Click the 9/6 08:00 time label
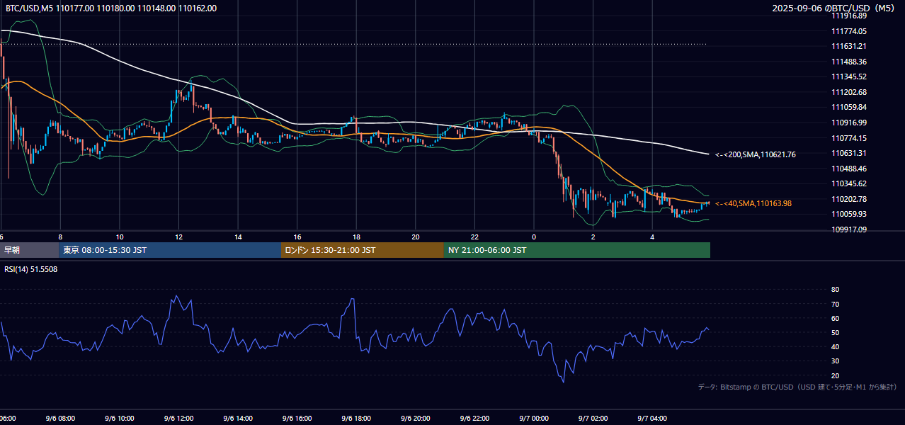The width and height of the screenshot is (905, 425). pyautogui.click(x=60, y=419)
